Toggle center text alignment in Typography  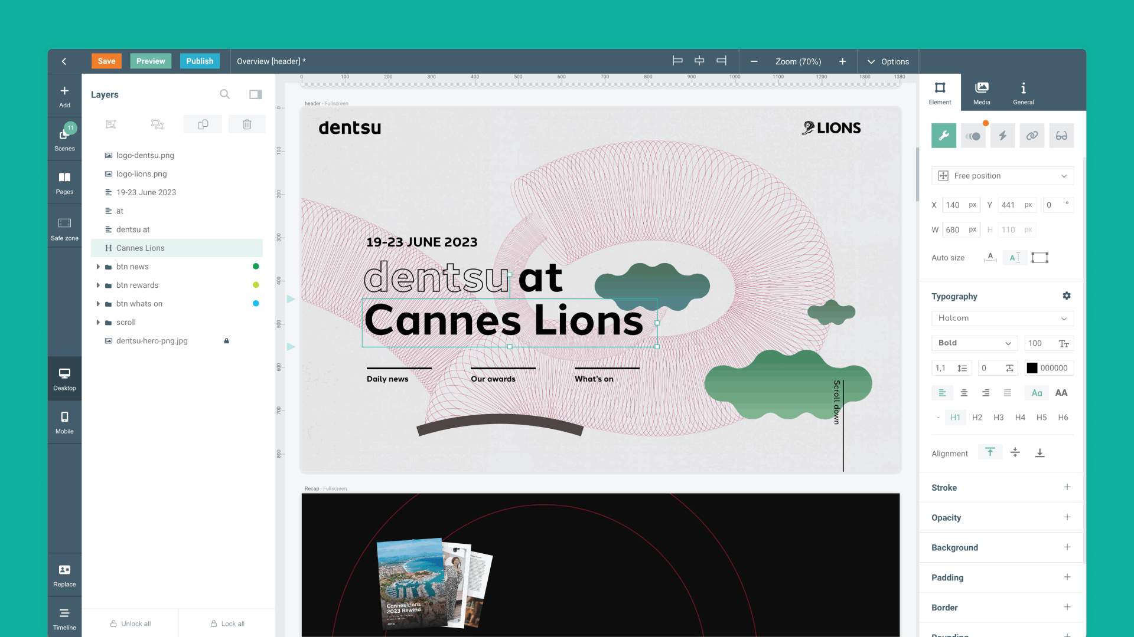tap(964, 392)
